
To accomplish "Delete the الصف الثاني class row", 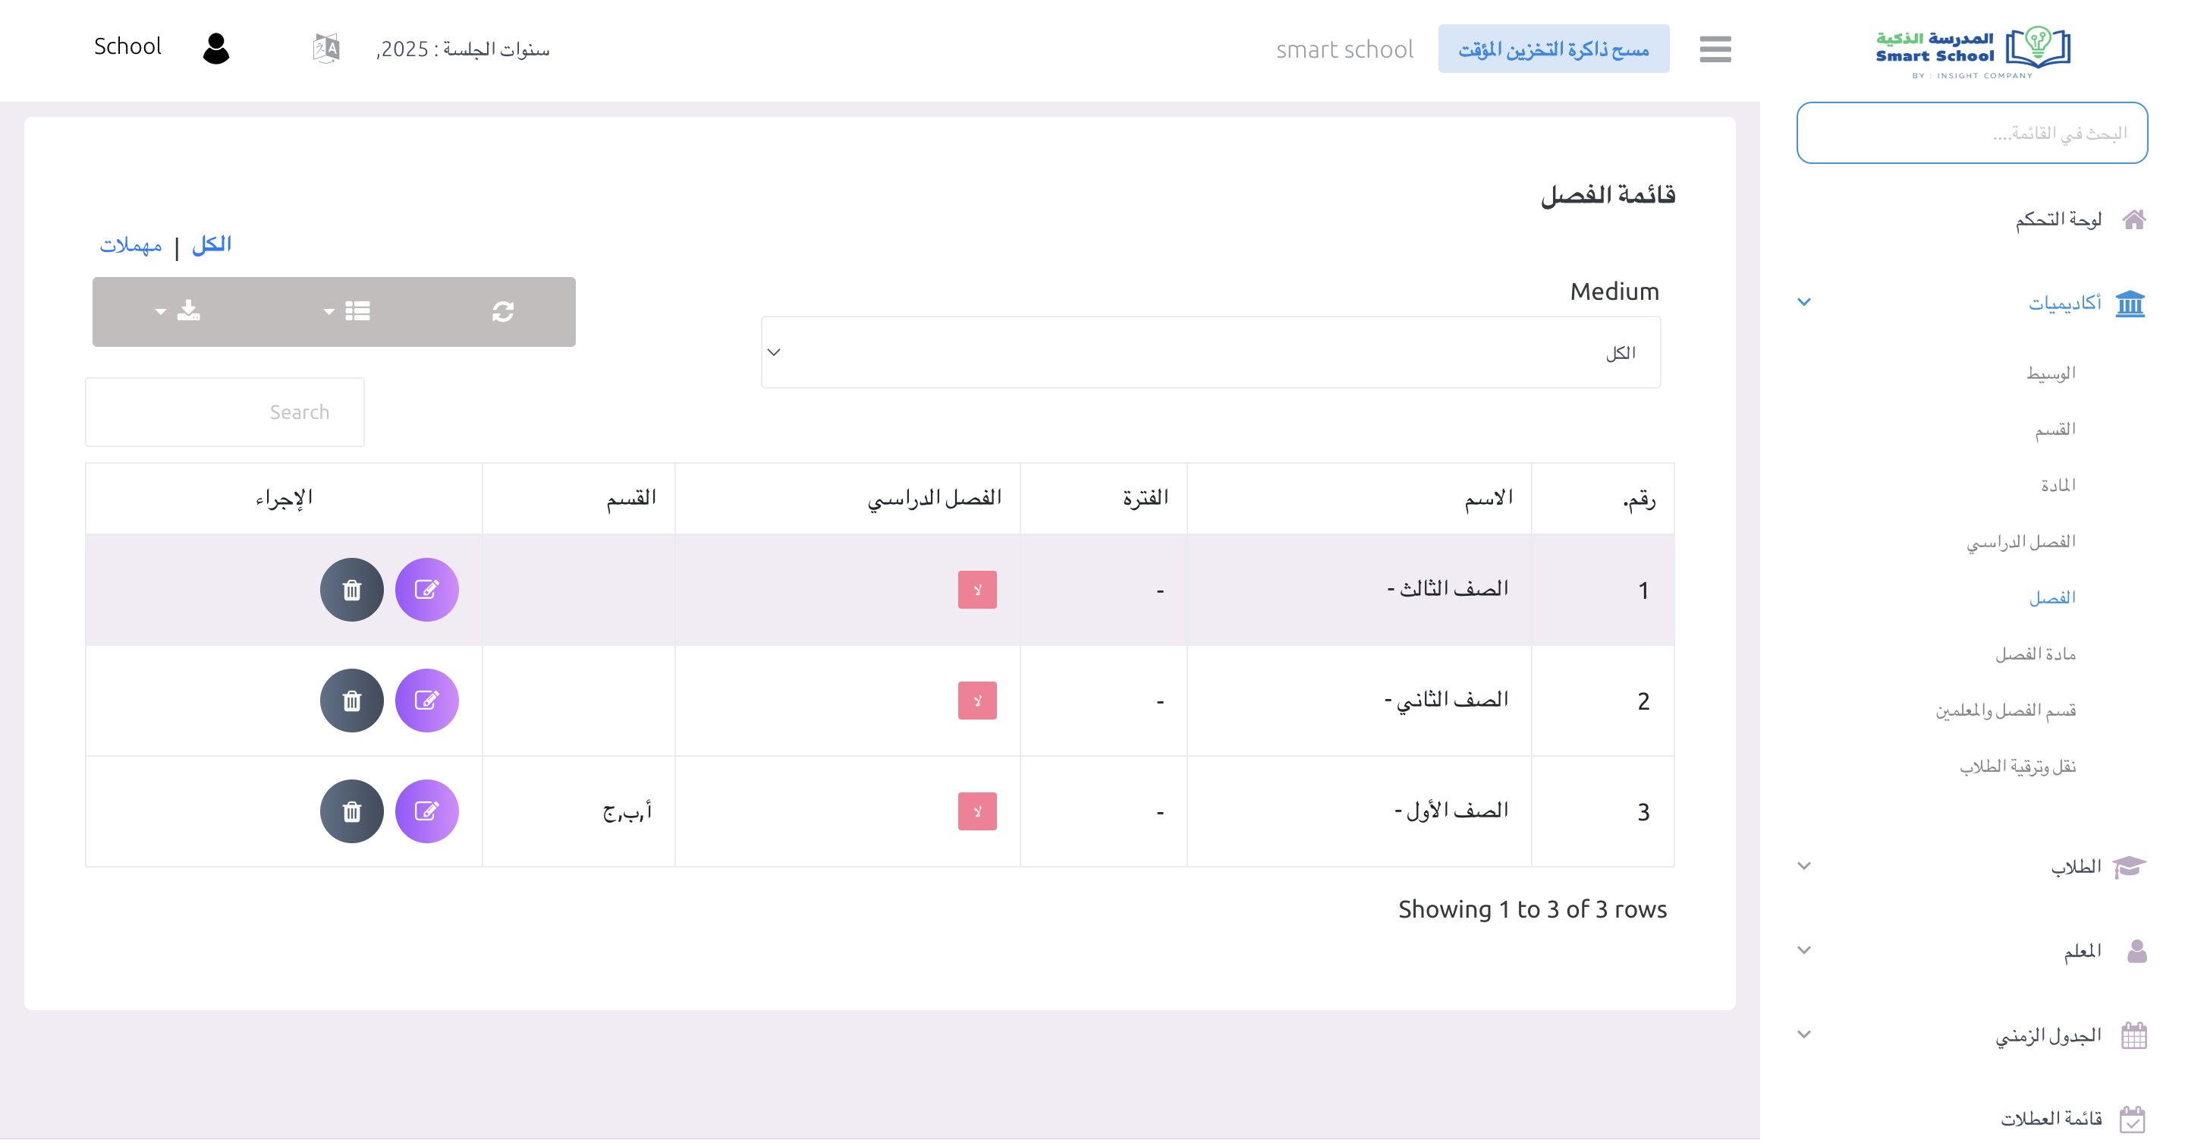I will click(x=351, y=701).
